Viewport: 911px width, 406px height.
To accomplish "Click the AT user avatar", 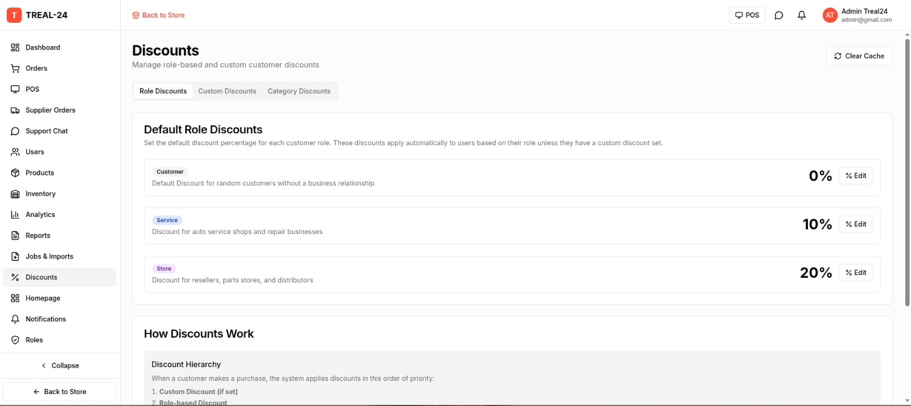I will coord(830,15).
